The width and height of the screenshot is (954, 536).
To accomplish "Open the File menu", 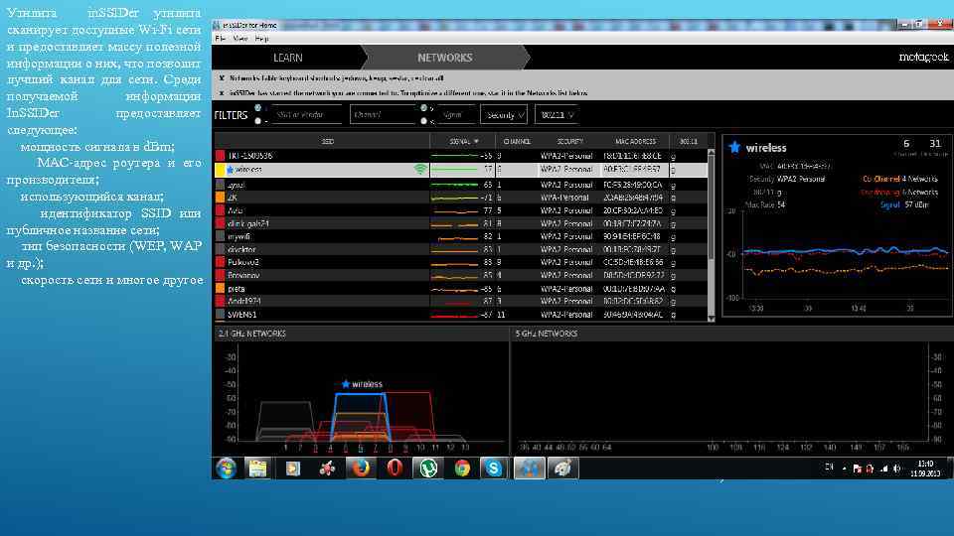I will point(220,39).
